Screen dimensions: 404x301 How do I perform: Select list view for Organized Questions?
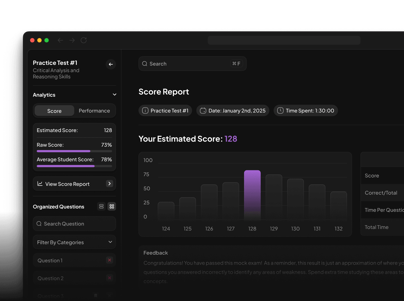point(101,206)
